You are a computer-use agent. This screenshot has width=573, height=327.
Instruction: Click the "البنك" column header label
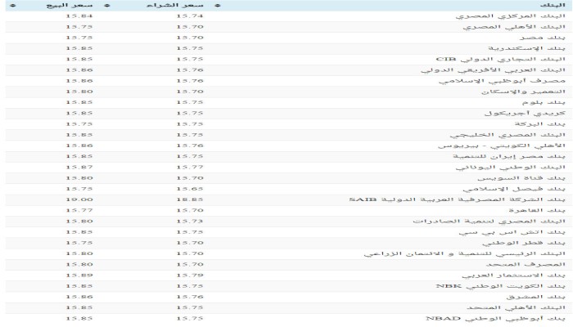(553, 6)
